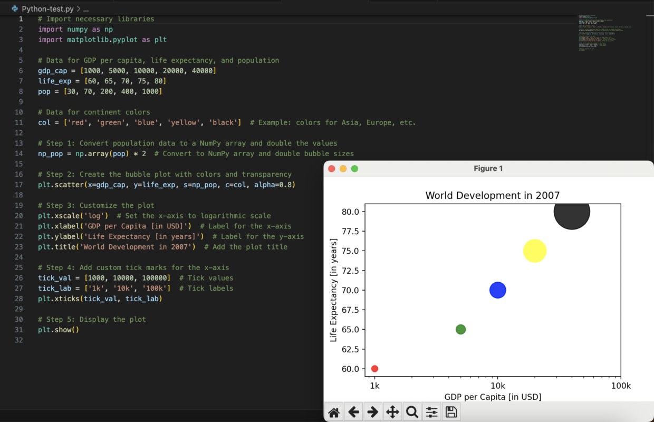The width and height of the screenshot is (654, 422).
Task: Click the black bubble in scatter plot
Action: [x=572, y=212]
